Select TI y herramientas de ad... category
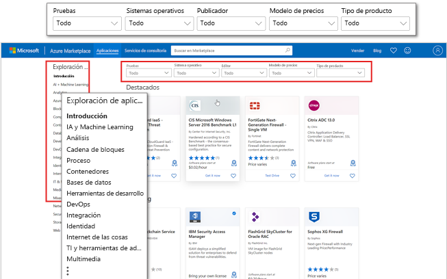Screen dimensions: 447x279 104,248
